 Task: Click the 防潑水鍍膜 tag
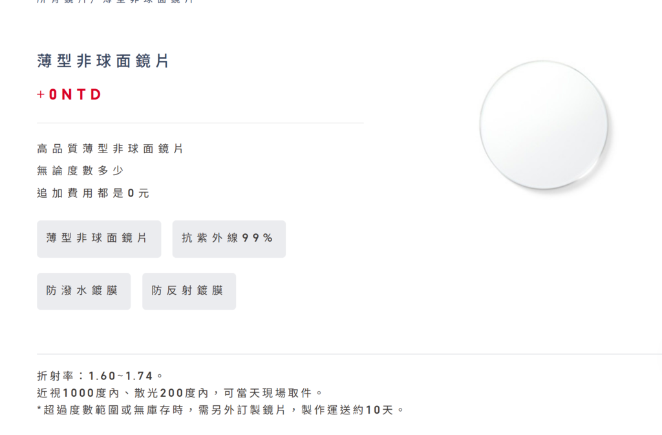[x=83, y=291]
